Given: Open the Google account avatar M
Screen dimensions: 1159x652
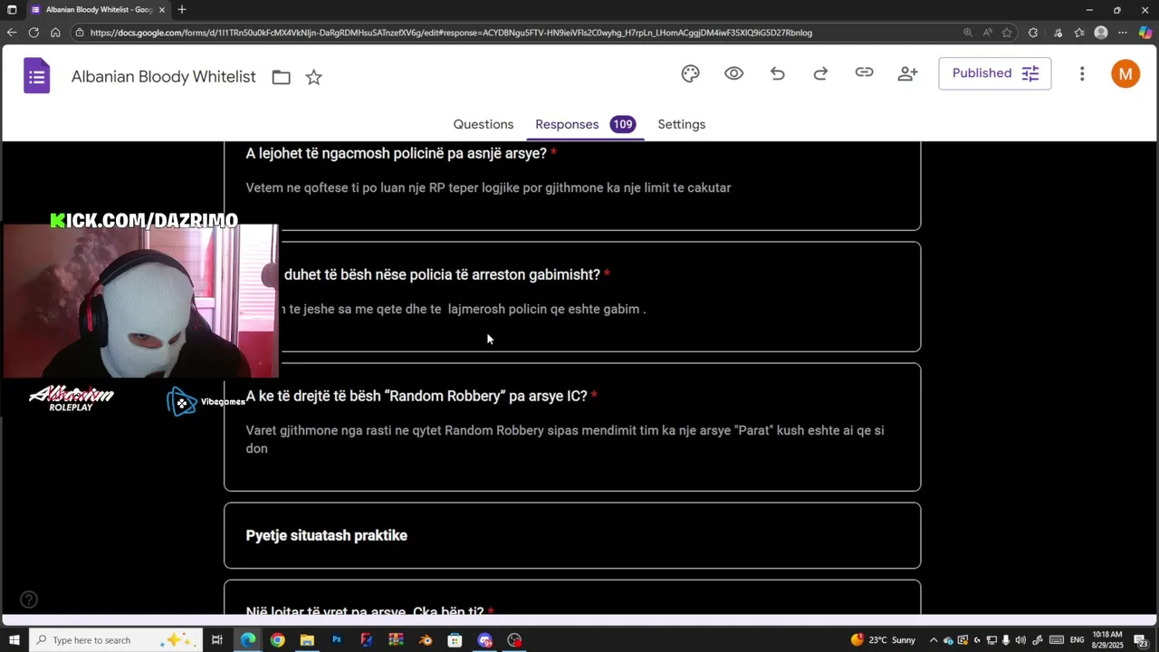Looking at the screenshot, I should click(1125, 73).
